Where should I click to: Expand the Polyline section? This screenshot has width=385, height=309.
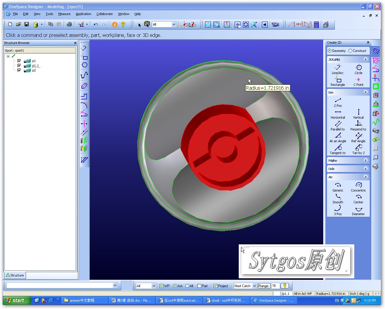[365, 160]
